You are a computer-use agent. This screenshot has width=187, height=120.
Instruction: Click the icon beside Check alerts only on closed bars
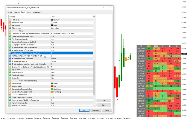[x=10, y=36]
